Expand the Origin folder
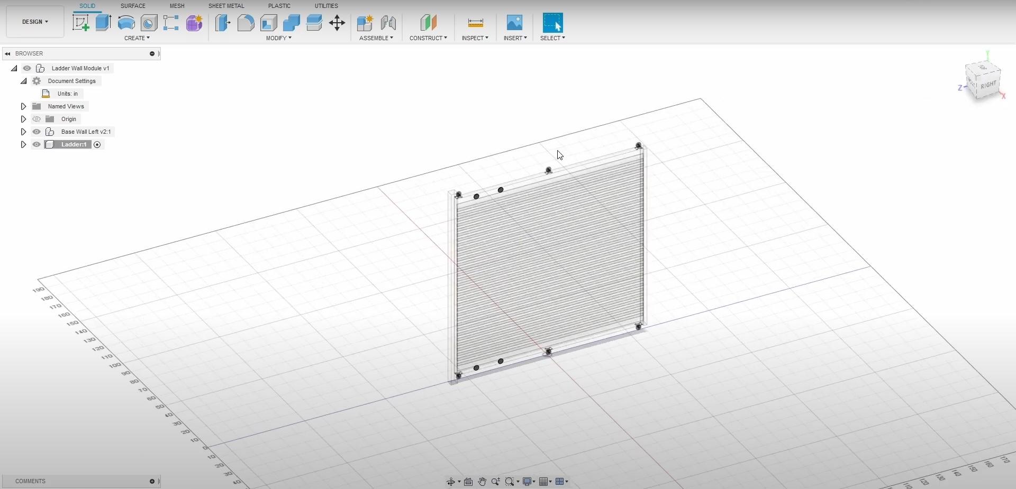 click(23, 119)
